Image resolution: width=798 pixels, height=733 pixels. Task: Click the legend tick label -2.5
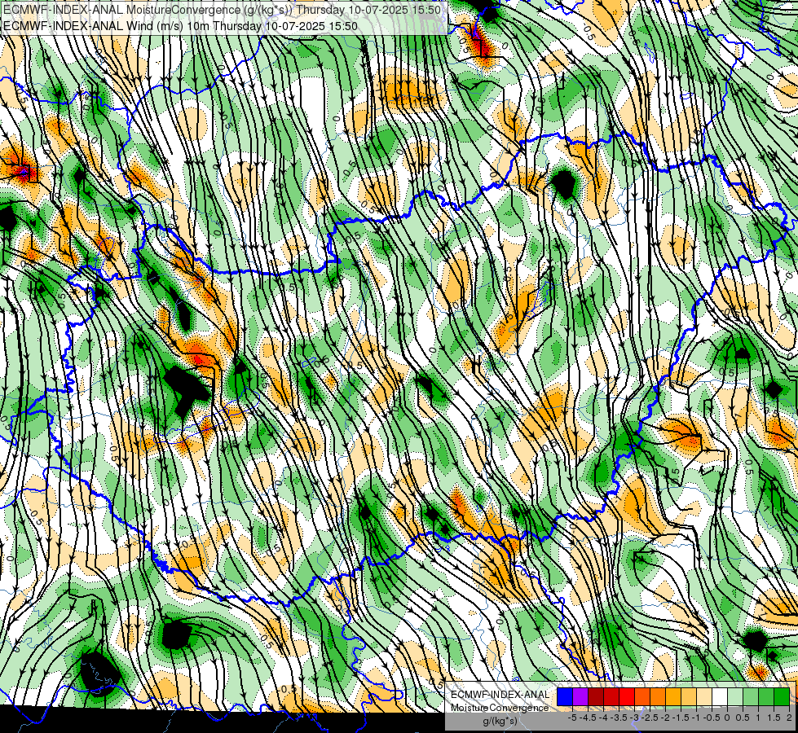tap(650, 718)
